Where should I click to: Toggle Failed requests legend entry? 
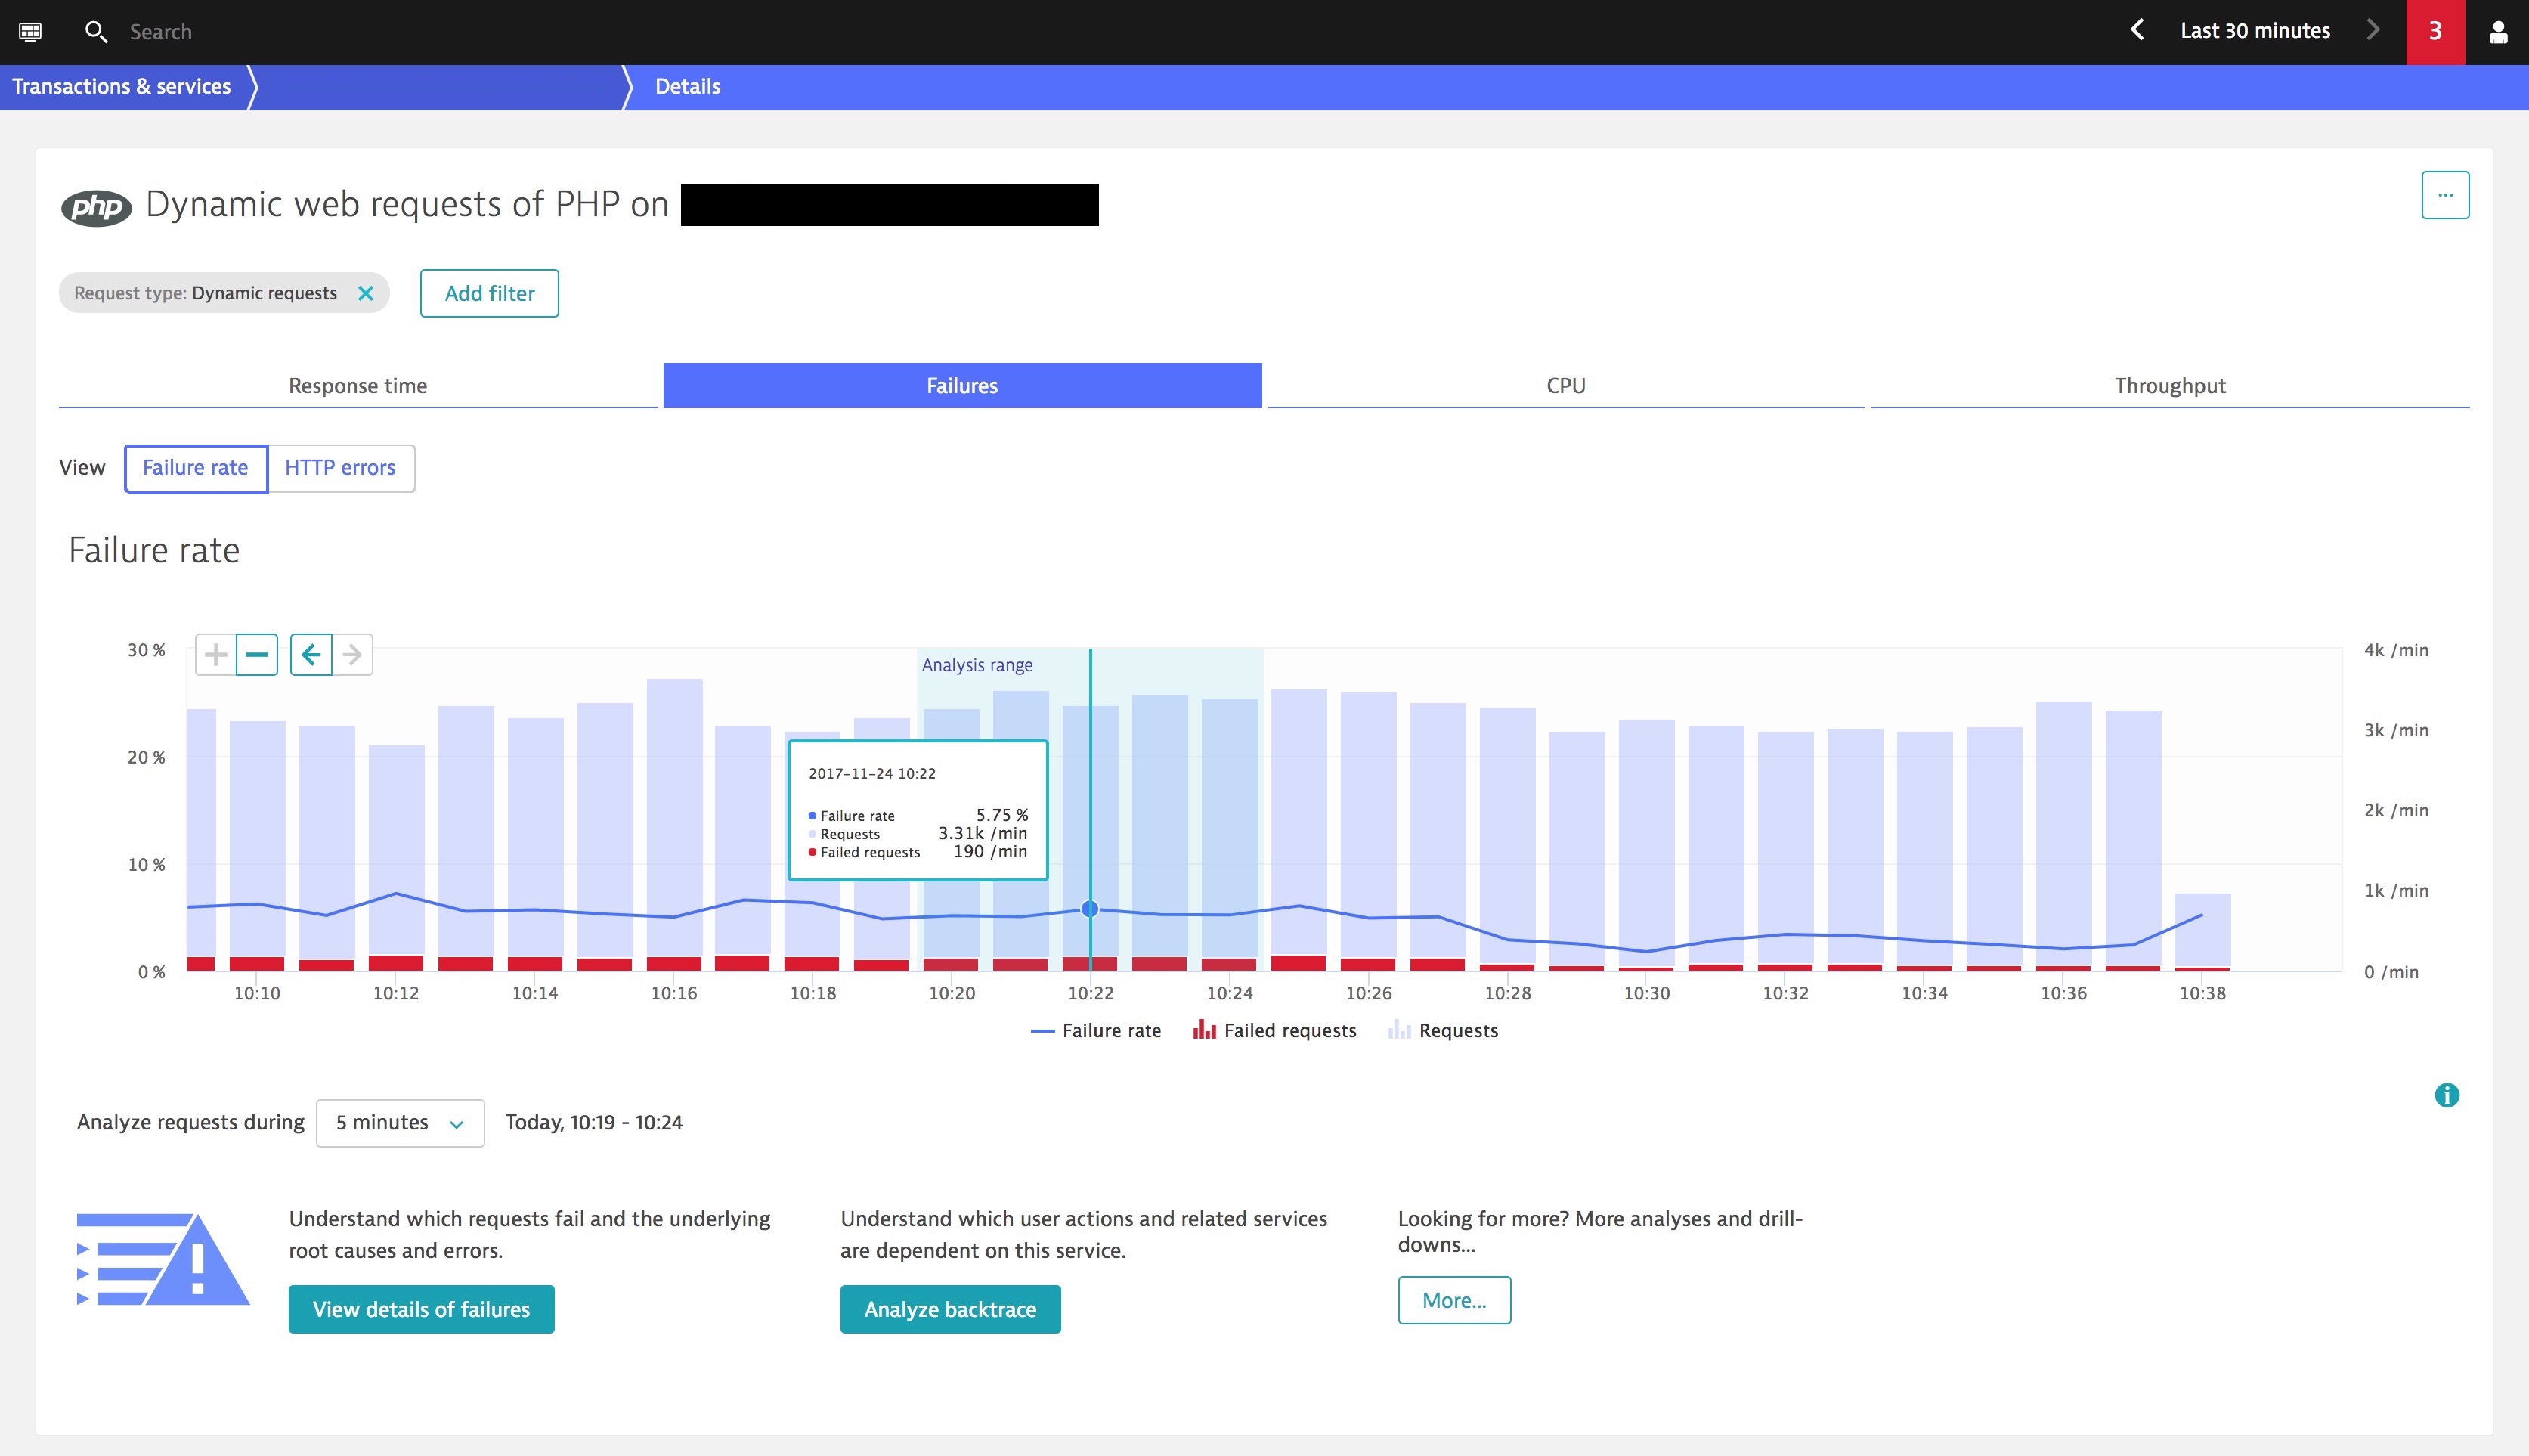[1274, 1031]
